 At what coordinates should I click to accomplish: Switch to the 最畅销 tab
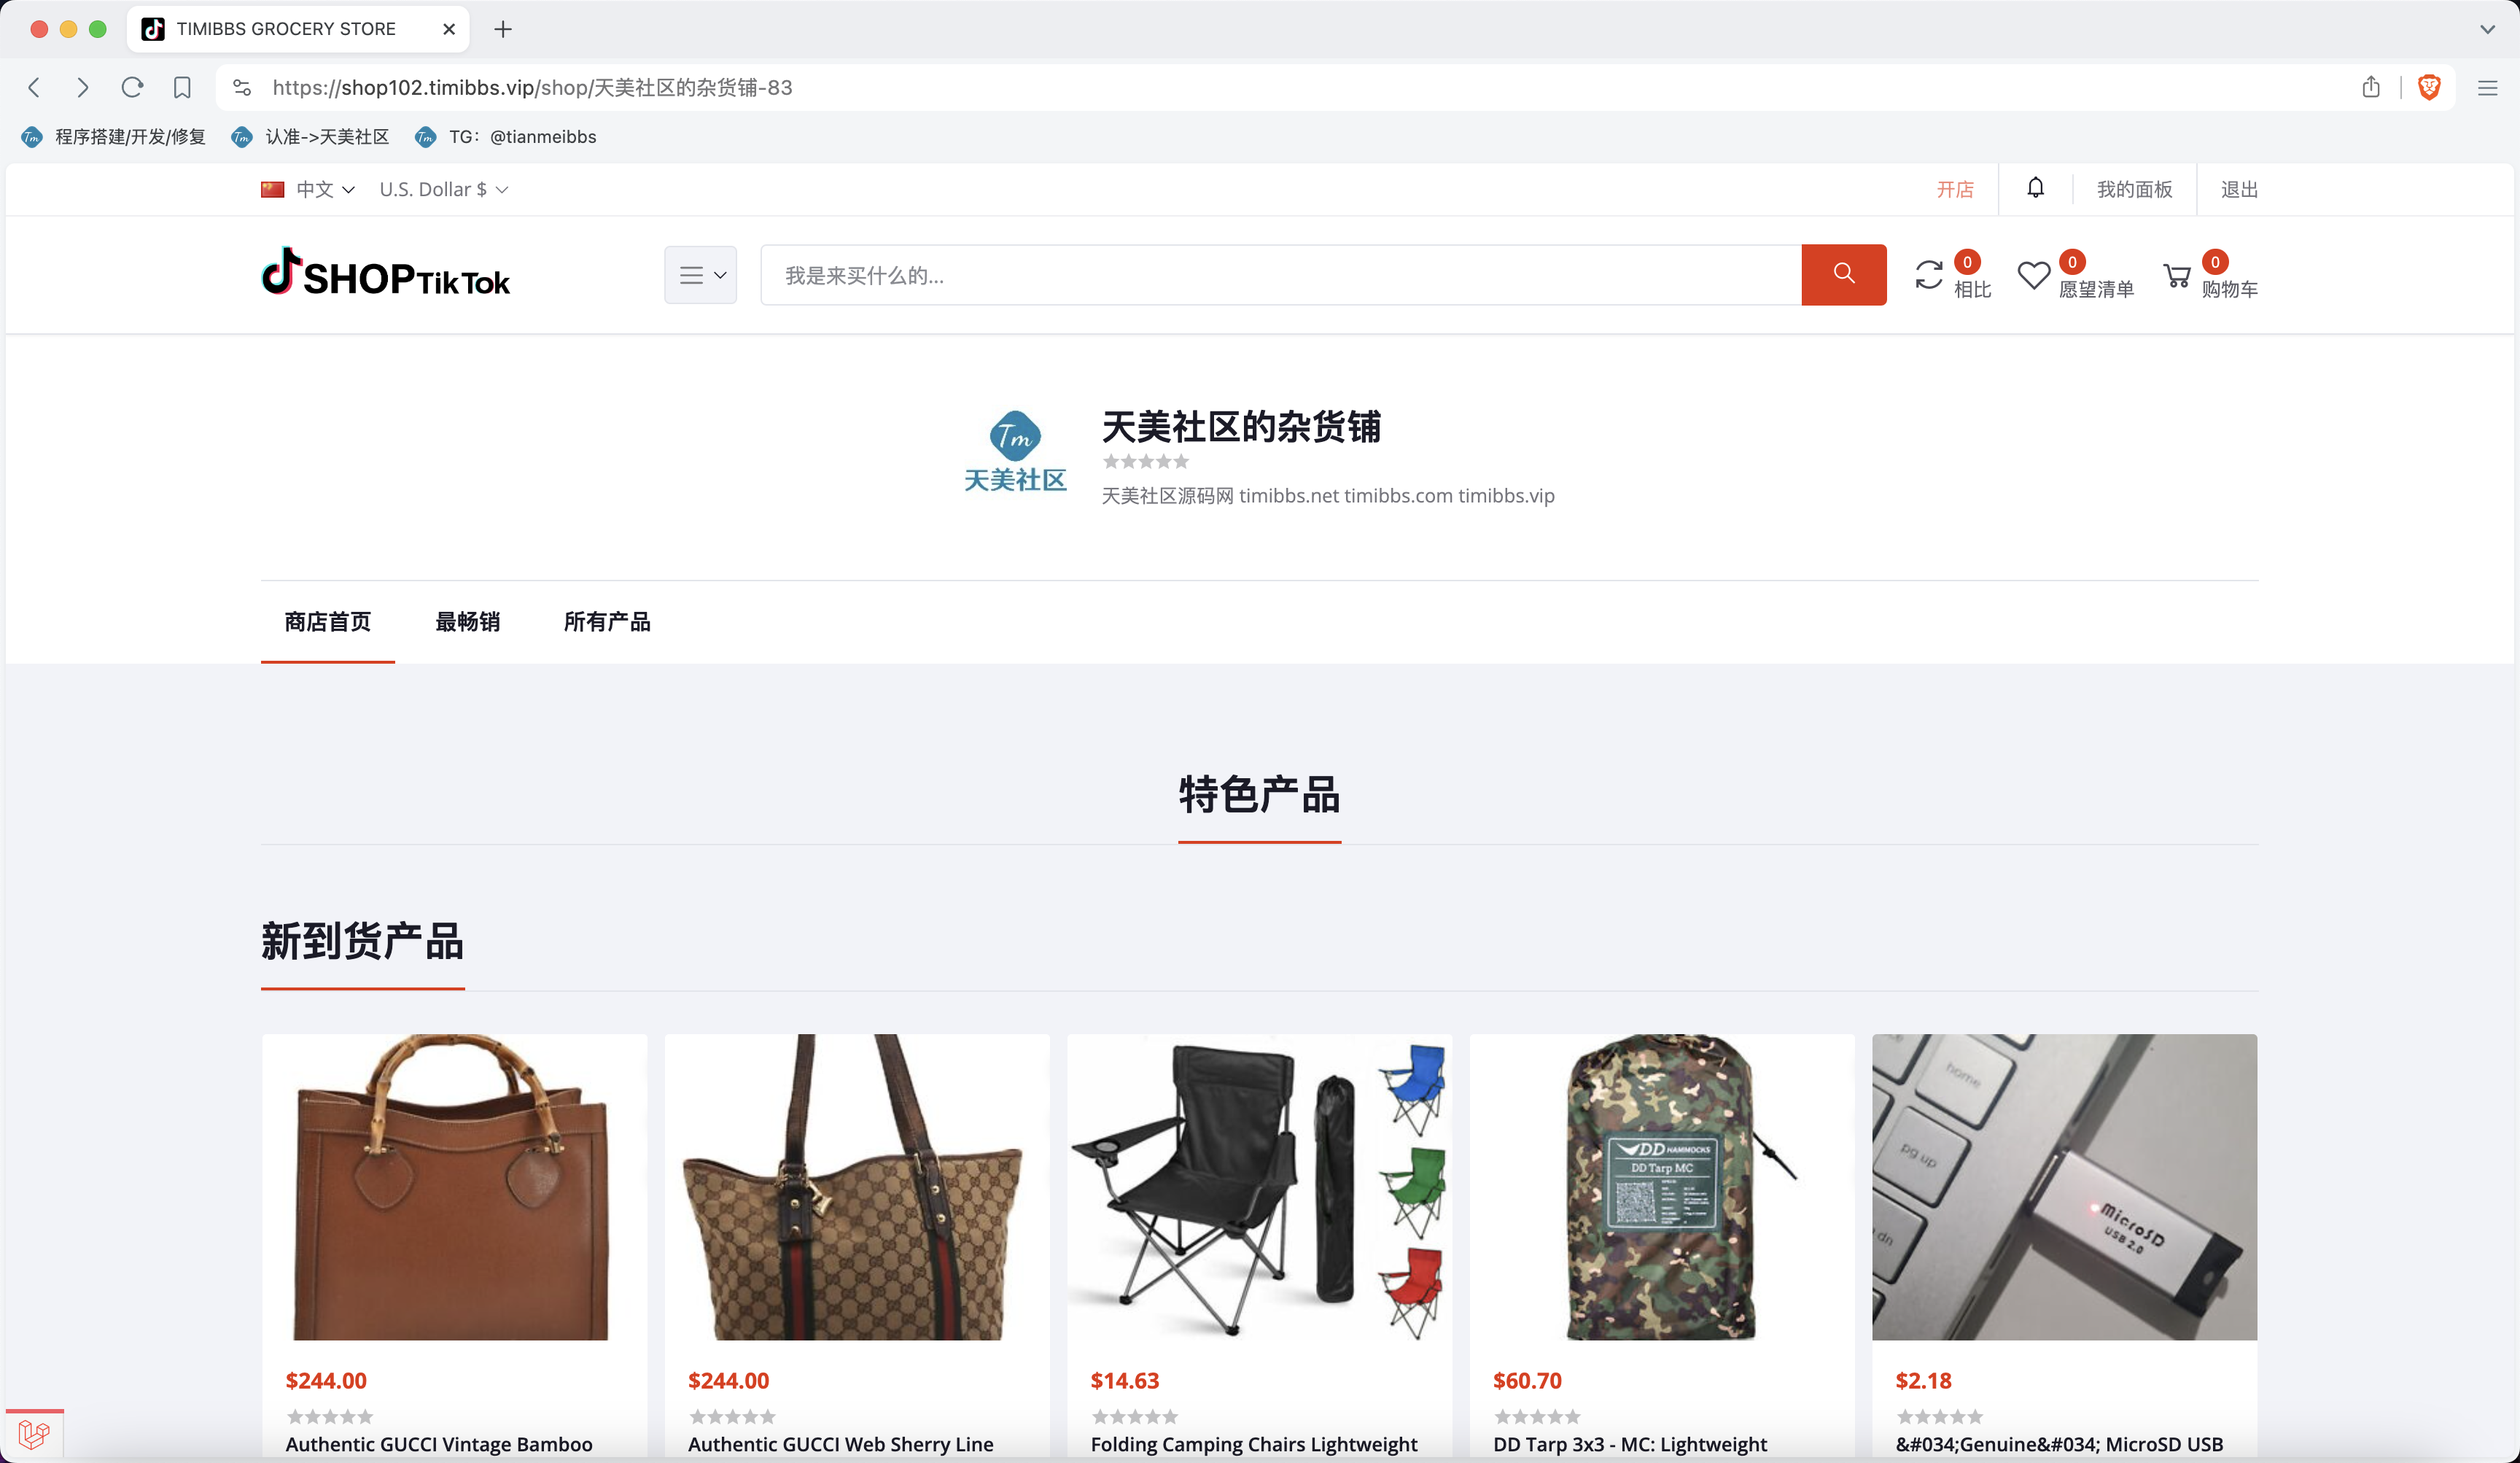467,621
